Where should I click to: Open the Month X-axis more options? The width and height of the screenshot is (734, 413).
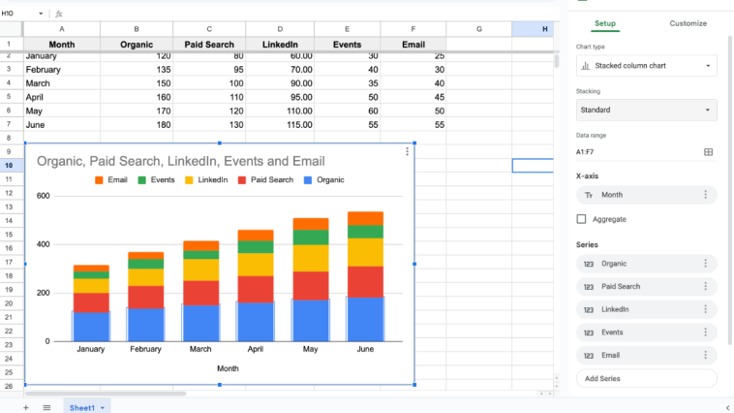[x=705, y=195]
